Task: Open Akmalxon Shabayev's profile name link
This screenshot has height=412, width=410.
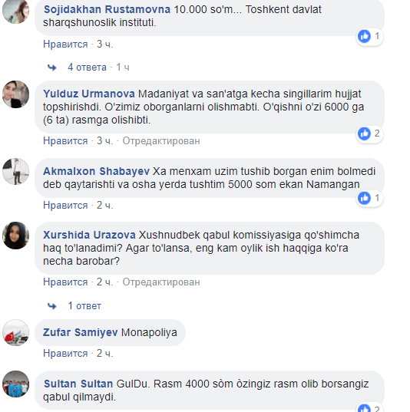Action: tap(96, 171)
